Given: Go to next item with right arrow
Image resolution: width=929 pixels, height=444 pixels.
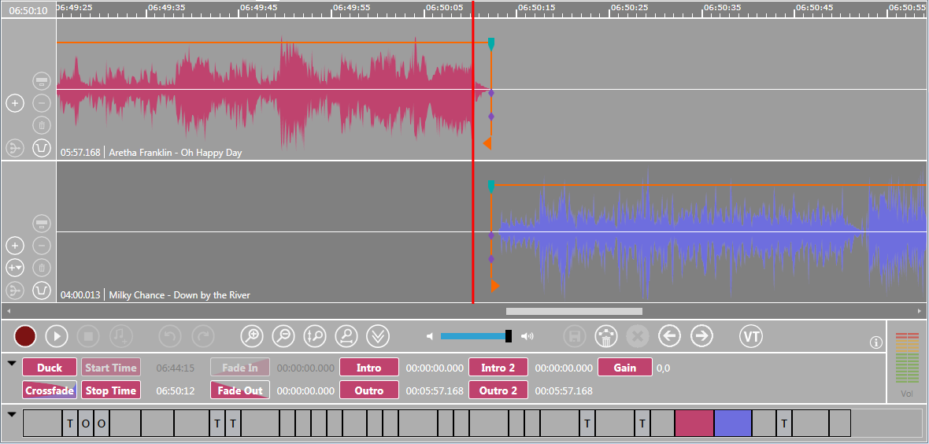Looking at the screenshot, I should [x=701, y=337].
